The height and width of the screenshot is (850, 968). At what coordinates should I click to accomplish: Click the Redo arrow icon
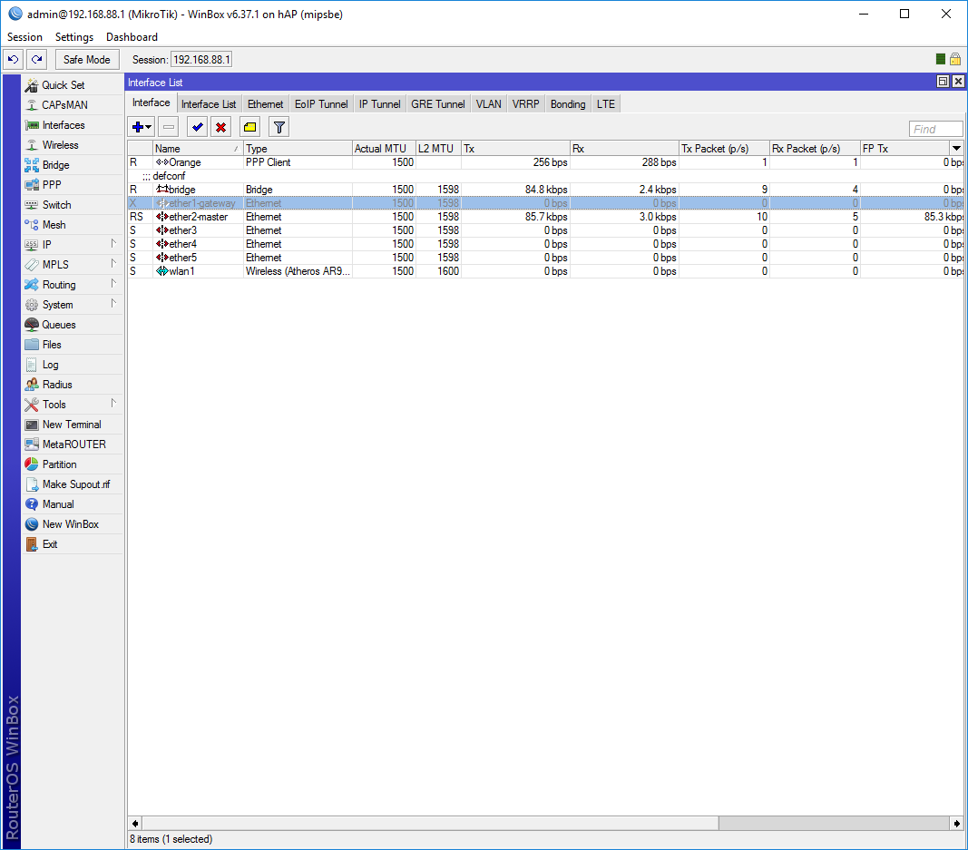point(37,60)
